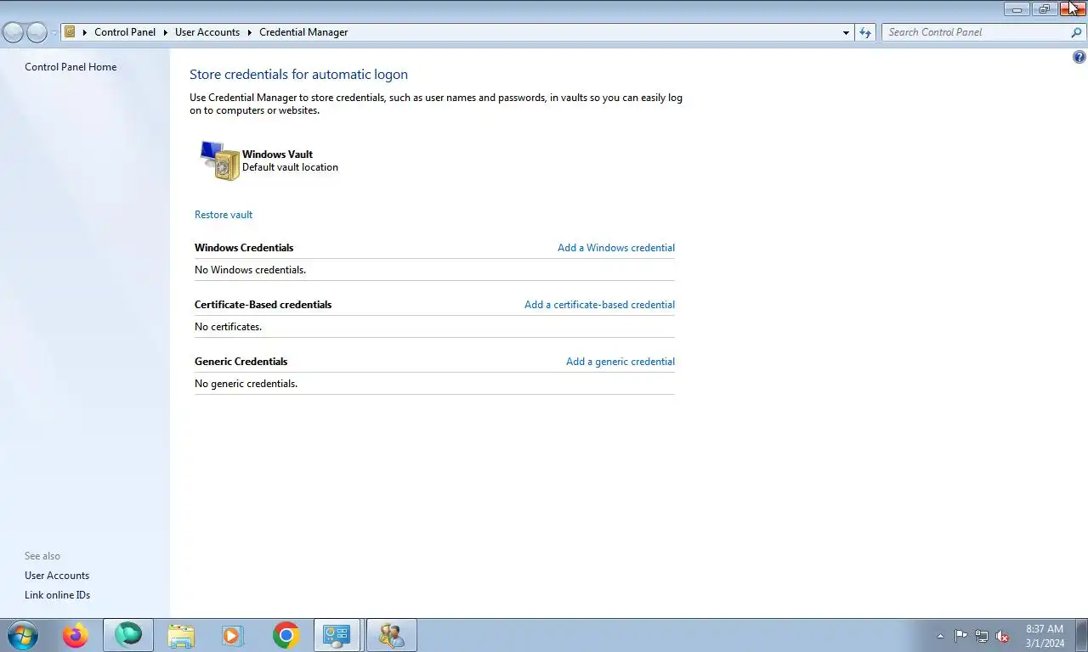Click Add a generic credential

coord(620,362)
